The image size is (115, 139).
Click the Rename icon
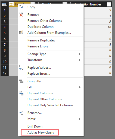click(x=21, y=113)
